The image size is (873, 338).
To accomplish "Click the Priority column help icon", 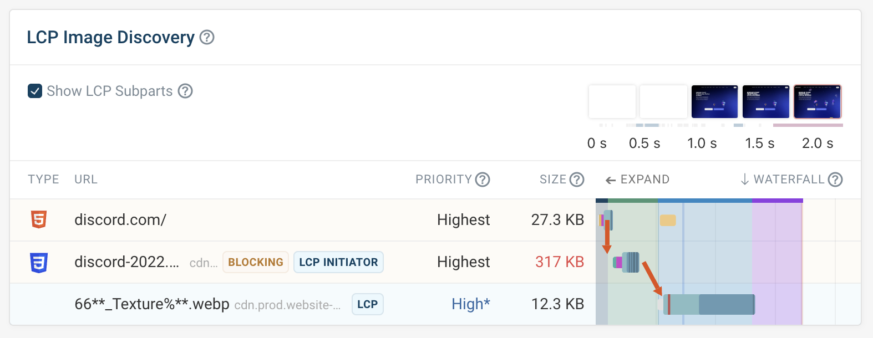I will (483, 180).
